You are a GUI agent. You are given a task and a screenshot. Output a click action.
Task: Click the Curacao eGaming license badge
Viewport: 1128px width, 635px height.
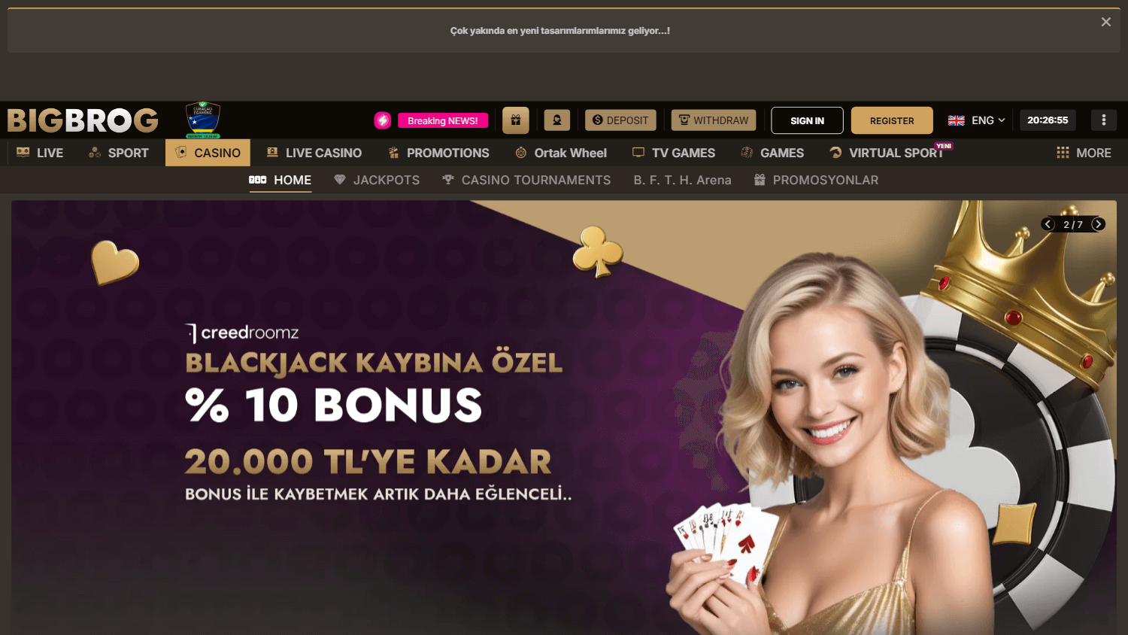click(x=203, y=120)
